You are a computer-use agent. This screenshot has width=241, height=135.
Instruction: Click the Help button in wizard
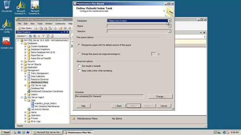[x=83, y=106]
